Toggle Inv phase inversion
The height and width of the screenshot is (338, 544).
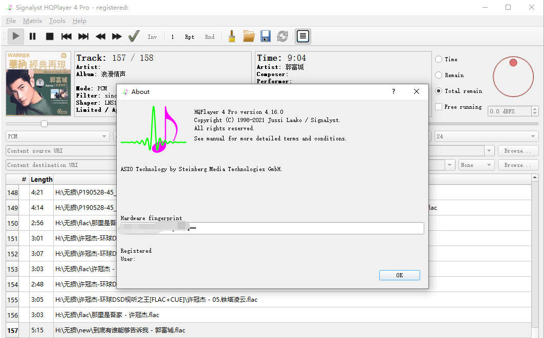[152, 37]
